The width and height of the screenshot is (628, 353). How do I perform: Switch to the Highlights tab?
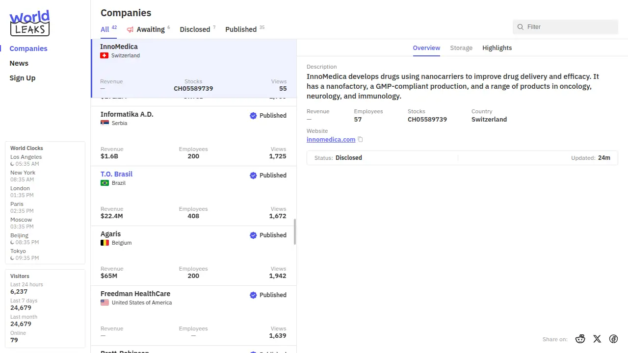[x=497, y=48]
